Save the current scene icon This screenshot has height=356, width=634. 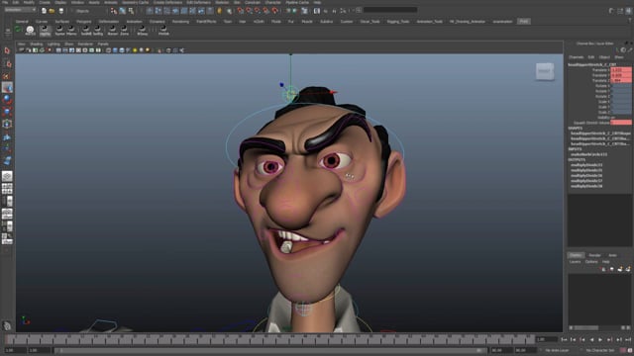tap(61, 11)
